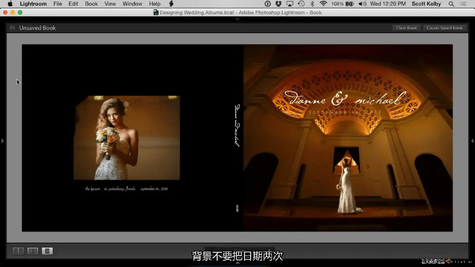475x267 pixels.
Task: Click the Bluetooth status icon
Action: tap(312, 4)
